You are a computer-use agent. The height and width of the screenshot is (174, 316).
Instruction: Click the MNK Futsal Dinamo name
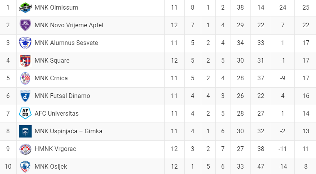pyautogui.click(x=62, y=96)
